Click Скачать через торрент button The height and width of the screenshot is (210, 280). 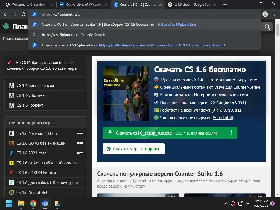pyautogui.click(x=133, y=149)
